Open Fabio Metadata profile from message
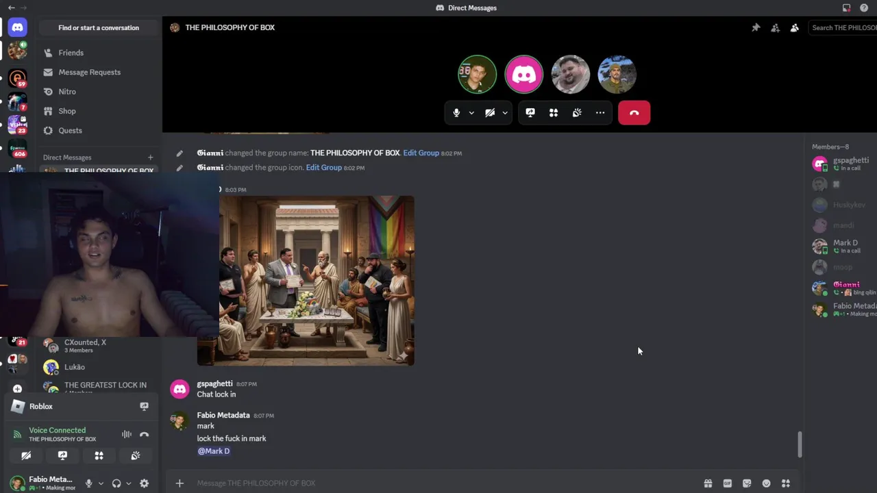 point(223,415)
